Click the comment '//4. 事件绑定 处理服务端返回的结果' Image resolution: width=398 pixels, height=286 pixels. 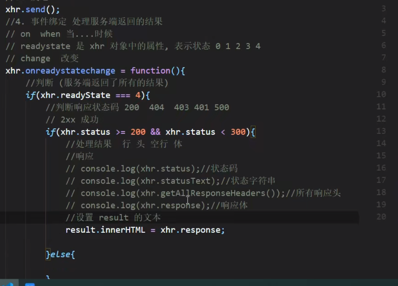point(84,21)
